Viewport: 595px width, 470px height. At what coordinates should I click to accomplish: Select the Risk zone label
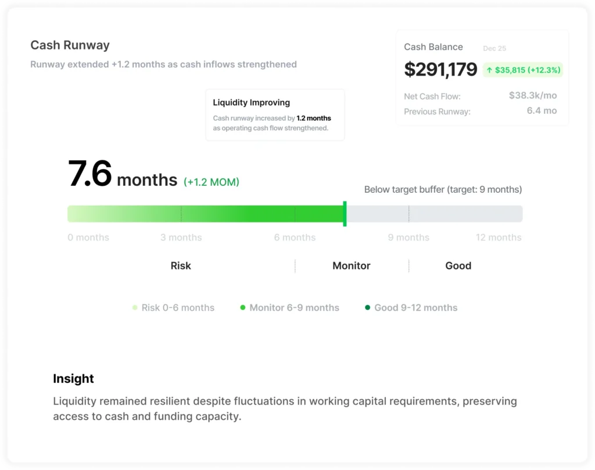pos(181,266)
